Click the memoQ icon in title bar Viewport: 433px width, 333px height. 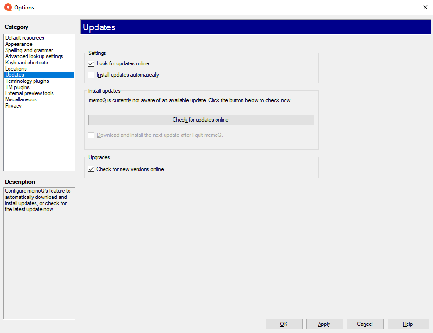8,7
